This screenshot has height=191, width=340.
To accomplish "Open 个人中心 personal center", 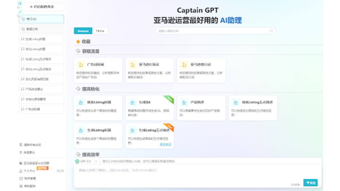I will click(27, 171).
